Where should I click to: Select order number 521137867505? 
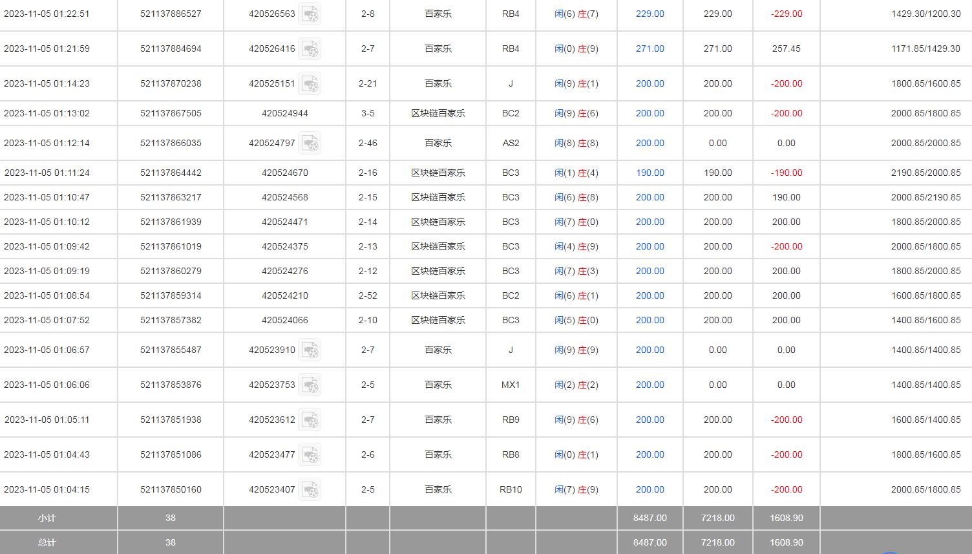click(171, 113)
